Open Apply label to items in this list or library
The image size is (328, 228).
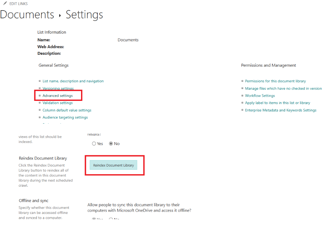click(x=277, y=102)
